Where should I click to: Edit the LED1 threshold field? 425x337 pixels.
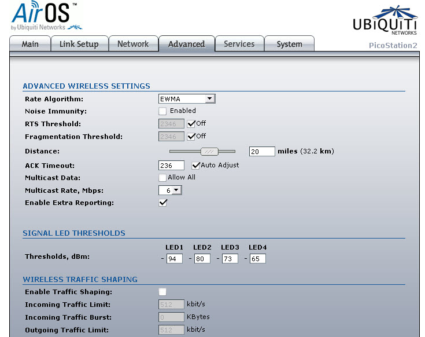(174, 259)
